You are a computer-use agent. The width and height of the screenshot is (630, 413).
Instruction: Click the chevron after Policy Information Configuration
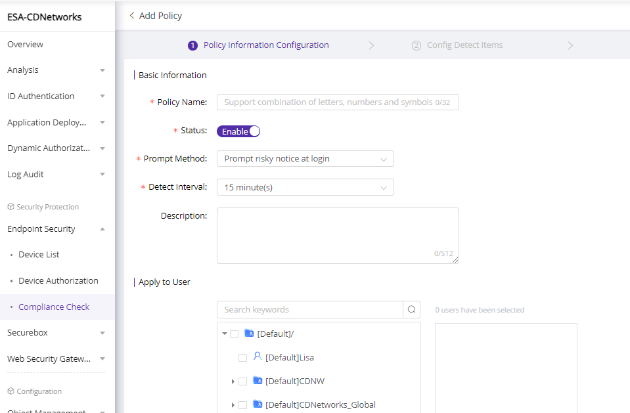(371, 45)
